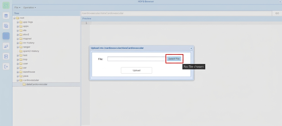Click the HDFS path address field

[x=177, y=13]
